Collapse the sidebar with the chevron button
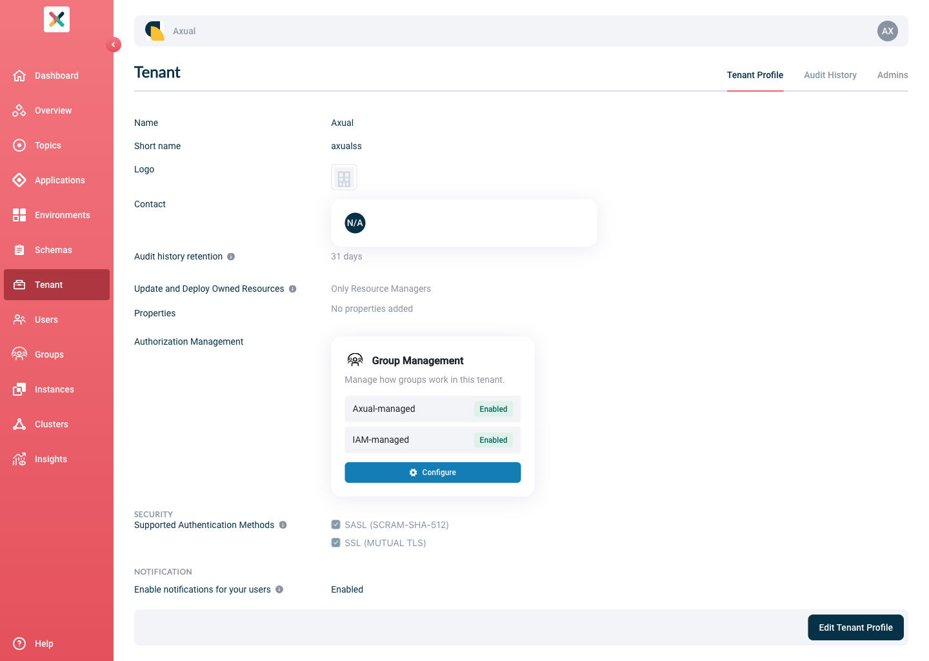This screenshot has height=661, width=929. pos(114,45)
